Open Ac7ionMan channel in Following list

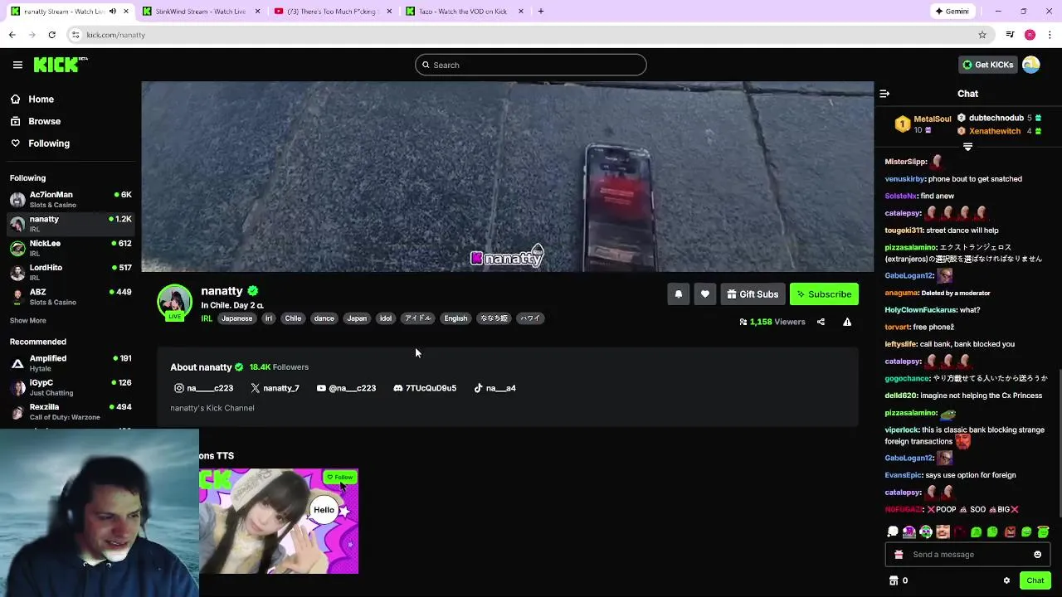coord(71,199)
